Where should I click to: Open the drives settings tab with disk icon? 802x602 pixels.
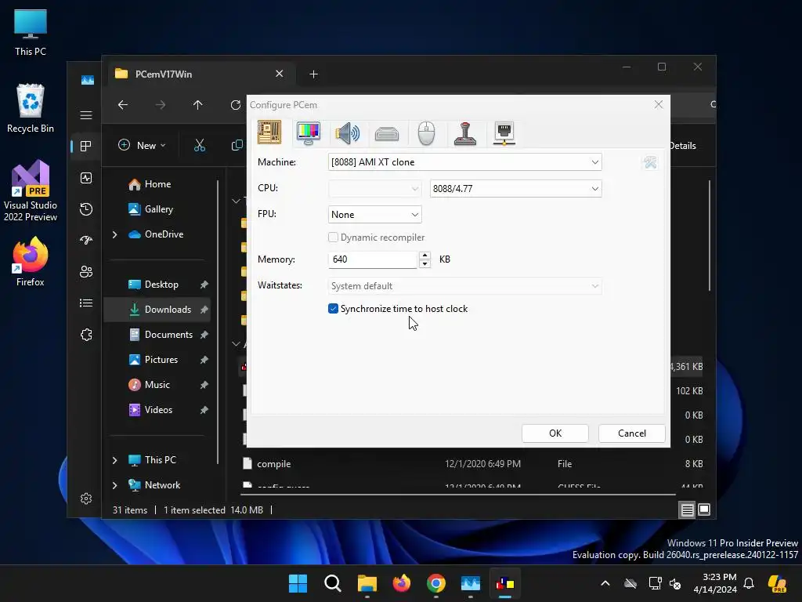click(387, 133)
